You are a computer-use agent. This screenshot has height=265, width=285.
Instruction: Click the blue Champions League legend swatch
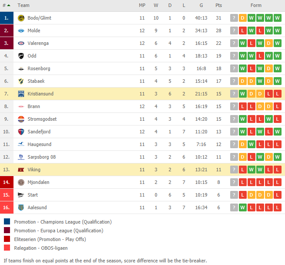7,221
